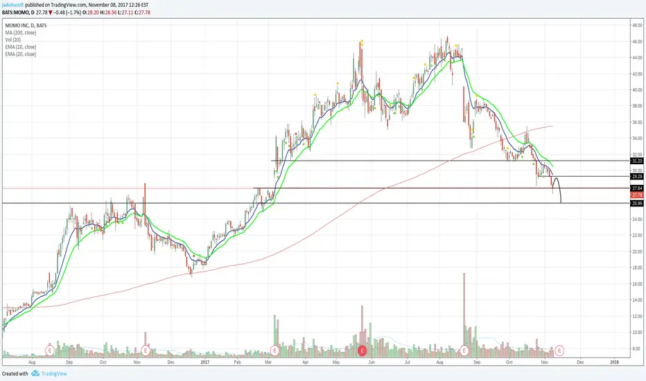Open the TradingView footer text link
The width and height of the screenshot is (646, 381).
54,373
